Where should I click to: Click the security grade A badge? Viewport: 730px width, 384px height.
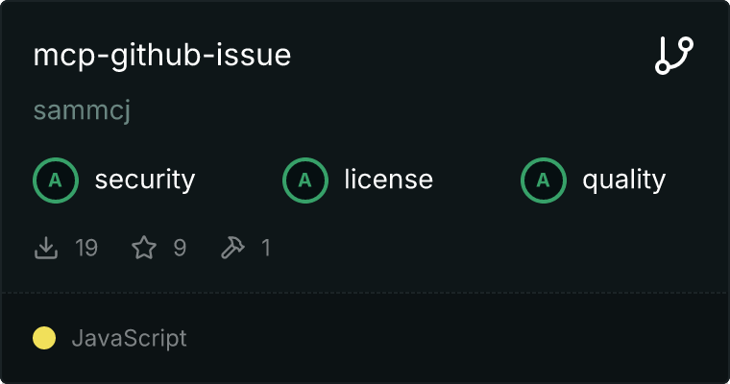coord(56,180)
